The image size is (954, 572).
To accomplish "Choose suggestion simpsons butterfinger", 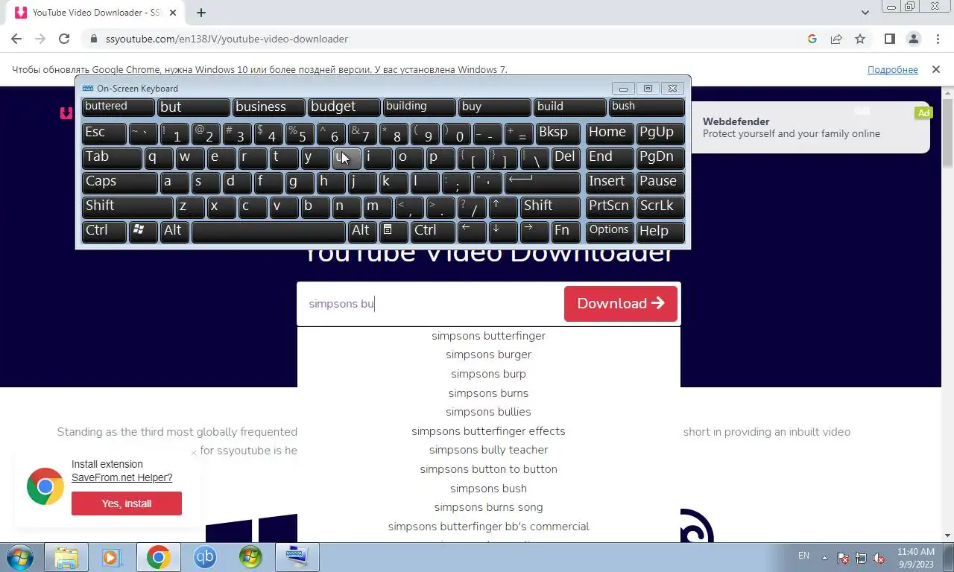I will pyautogui.click(x=488, y=336).
